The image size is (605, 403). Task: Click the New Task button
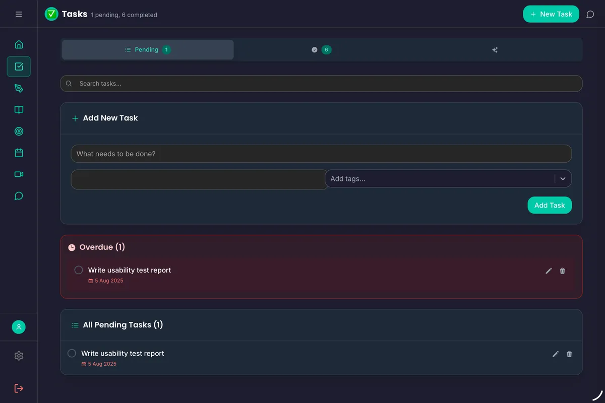click(x=551, y=14)
